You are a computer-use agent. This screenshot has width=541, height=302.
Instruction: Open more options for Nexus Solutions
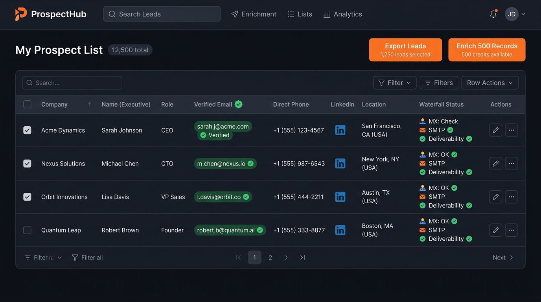(x=511, y=164)
